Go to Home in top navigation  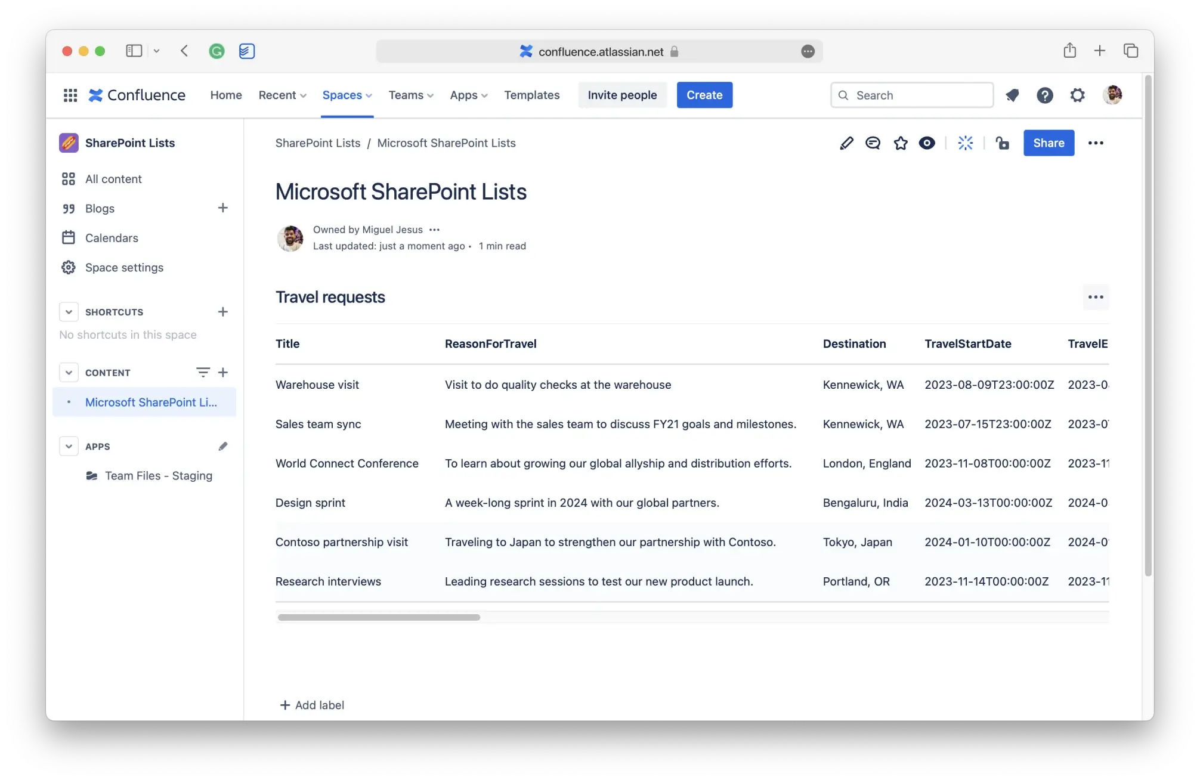226,95
